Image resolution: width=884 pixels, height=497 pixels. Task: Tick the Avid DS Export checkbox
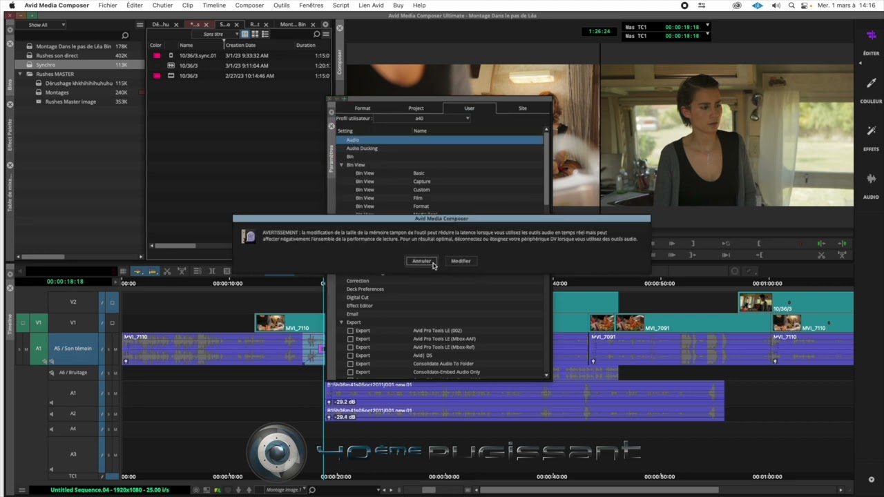(x=350, y=355)
